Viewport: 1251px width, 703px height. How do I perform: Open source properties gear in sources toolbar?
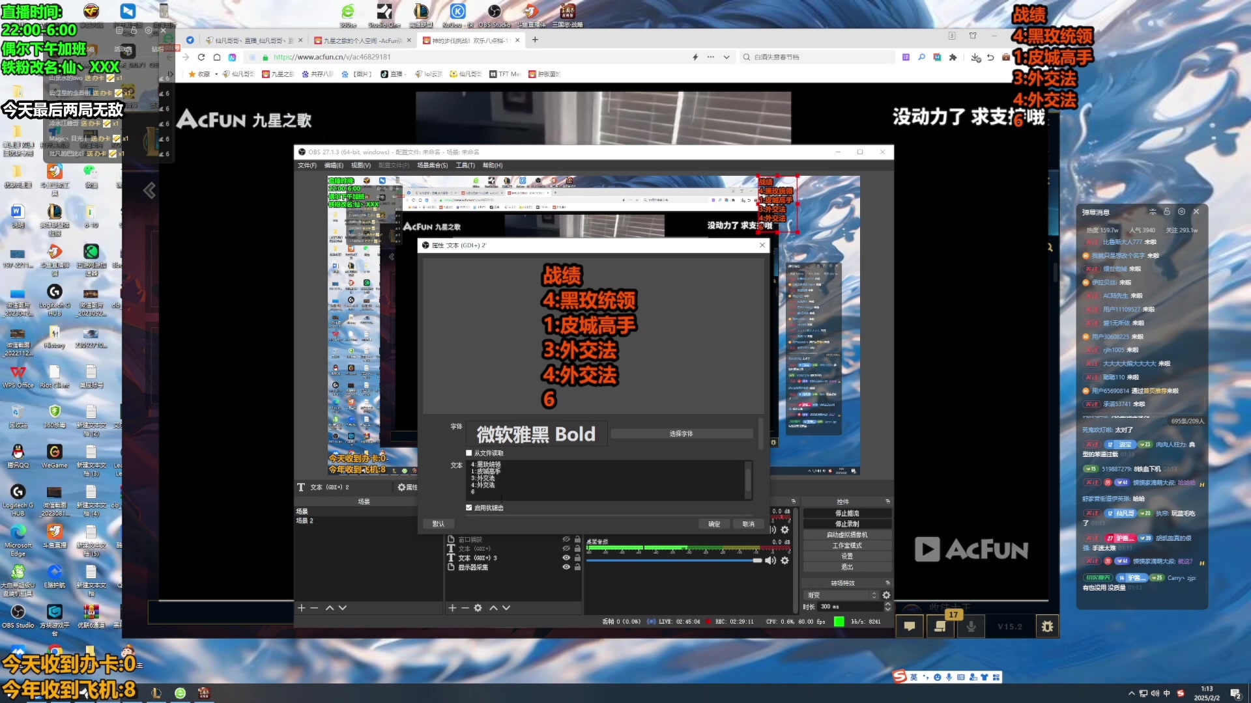pos(478,608)
